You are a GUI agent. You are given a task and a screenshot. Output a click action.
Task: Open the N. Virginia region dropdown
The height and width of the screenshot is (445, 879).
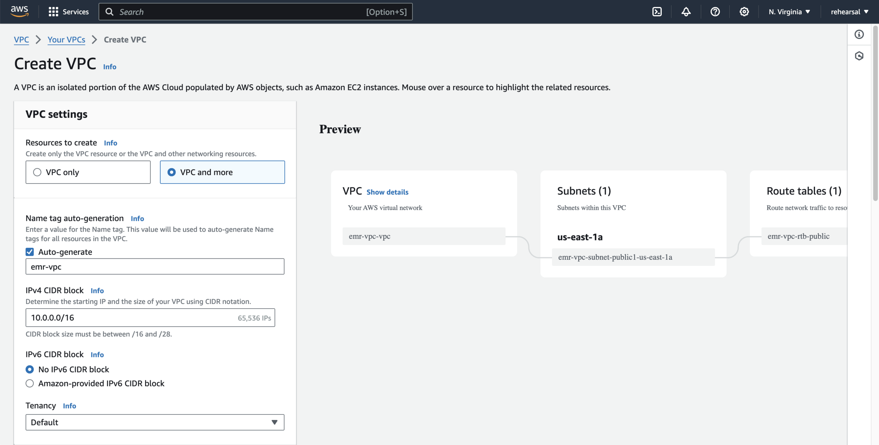(x=789, y=12)
